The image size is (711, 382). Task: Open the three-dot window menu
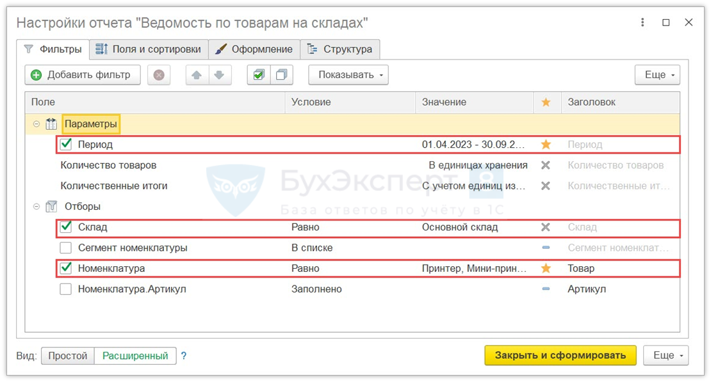coord(642,22)
